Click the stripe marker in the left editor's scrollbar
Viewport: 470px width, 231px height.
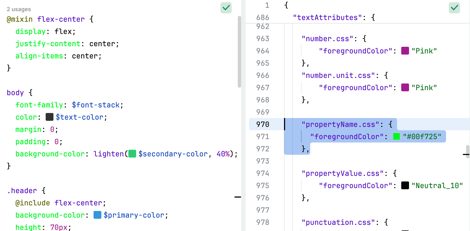[x=238, y=197]
